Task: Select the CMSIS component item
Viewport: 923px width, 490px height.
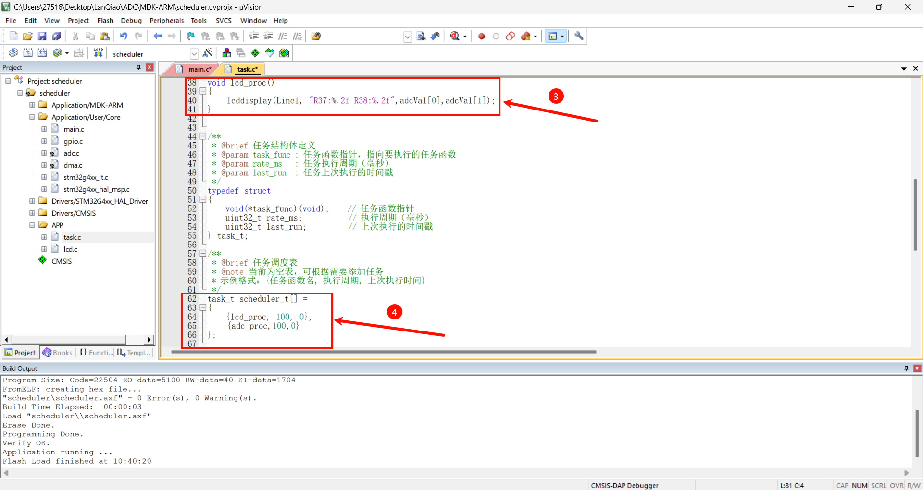Action: point(62,261)
